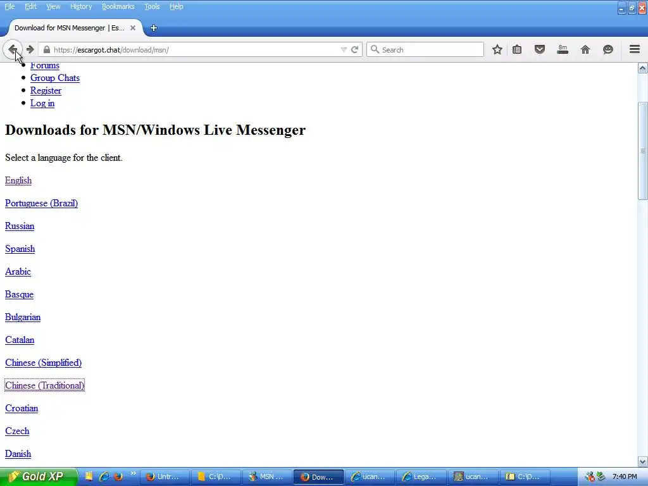
Task: Select the Catalan download link
Action: click(20, 340)
